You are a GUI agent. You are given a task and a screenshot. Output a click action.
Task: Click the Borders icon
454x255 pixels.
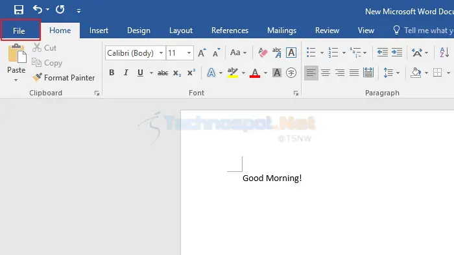438,73
